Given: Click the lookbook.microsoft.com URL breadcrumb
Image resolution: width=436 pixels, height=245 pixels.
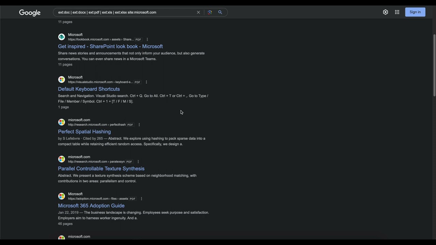Looking at the screenshot, I should (x=101, y=39).
